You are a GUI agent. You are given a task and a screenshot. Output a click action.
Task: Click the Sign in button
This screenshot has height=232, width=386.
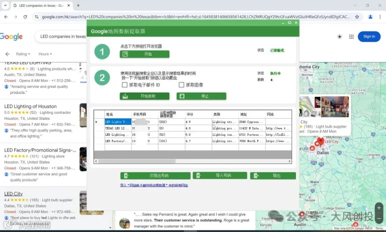369,36
